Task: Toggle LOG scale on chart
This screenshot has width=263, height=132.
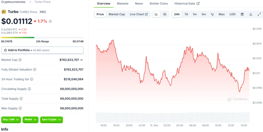Action: coord(232,14)
